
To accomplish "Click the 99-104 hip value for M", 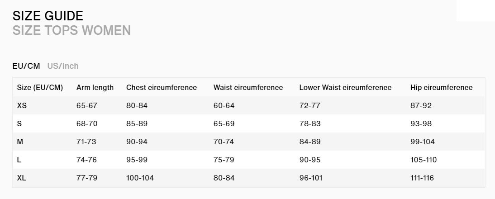I will (x=423, y=142).
